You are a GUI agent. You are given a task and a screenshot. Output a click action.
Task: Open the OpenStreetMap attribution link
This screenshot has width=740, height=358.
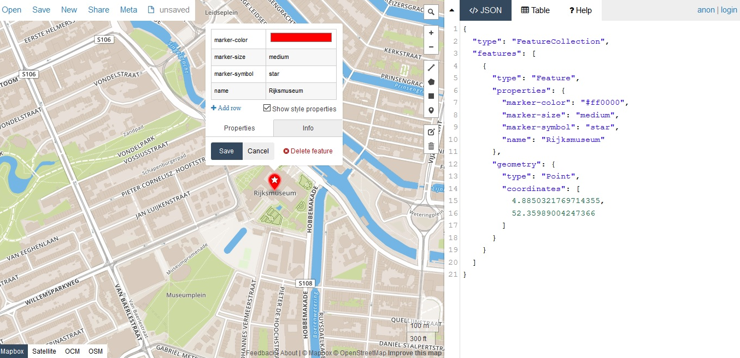click(359, 353)
